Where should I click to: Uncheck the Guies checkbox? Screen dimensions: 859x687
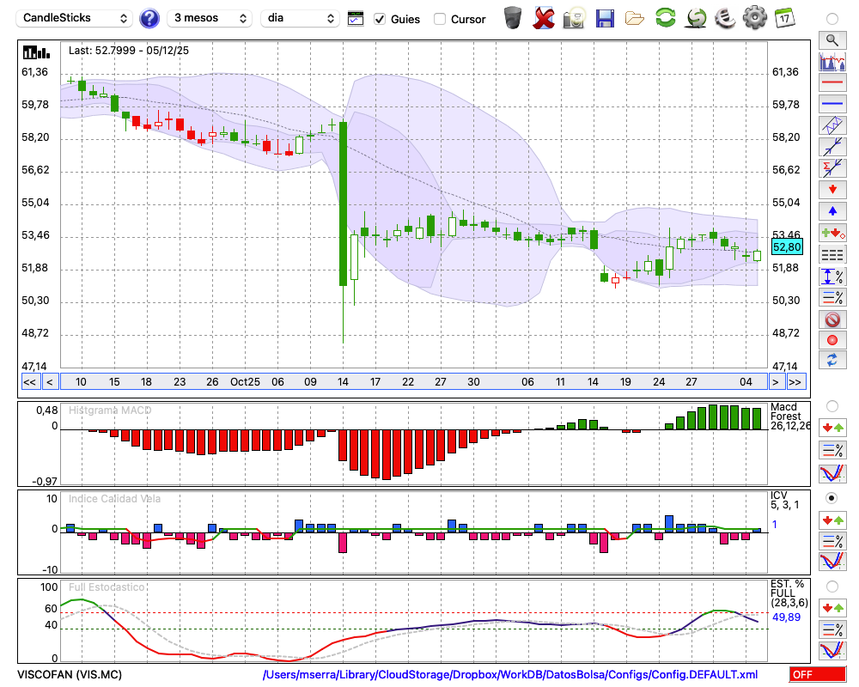(x=381, y=19)
